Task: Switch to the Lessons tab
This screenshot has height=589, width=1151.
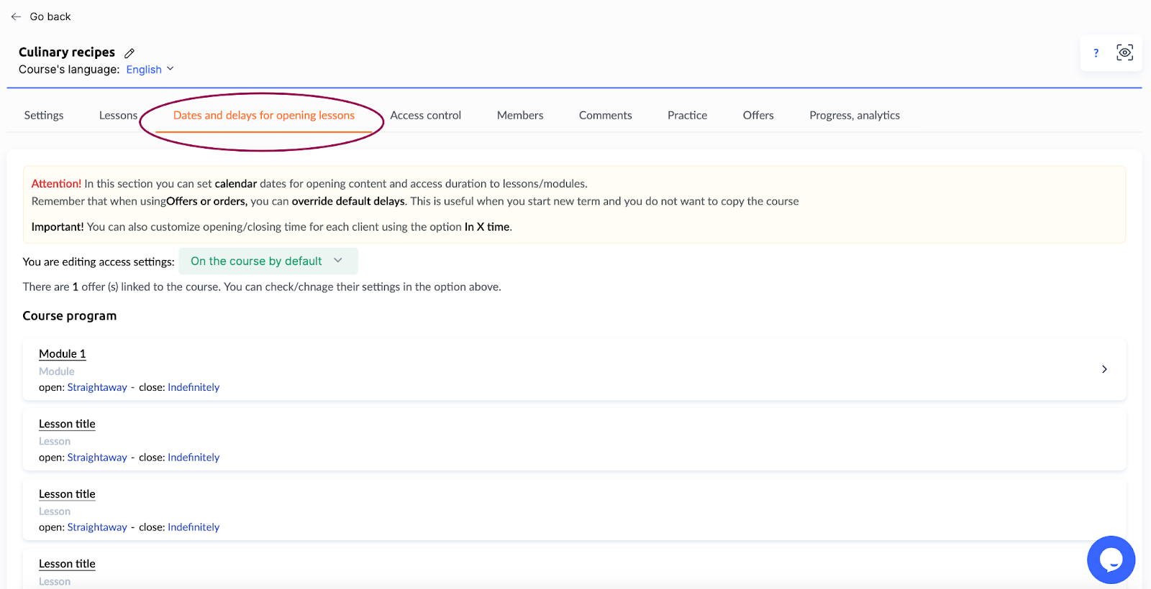Action: pyautogui.click(x=118, y=116)
